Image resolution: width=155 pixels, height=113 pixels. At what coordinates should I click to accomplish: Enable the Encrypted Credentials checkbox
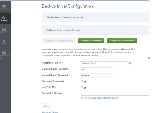82,81
